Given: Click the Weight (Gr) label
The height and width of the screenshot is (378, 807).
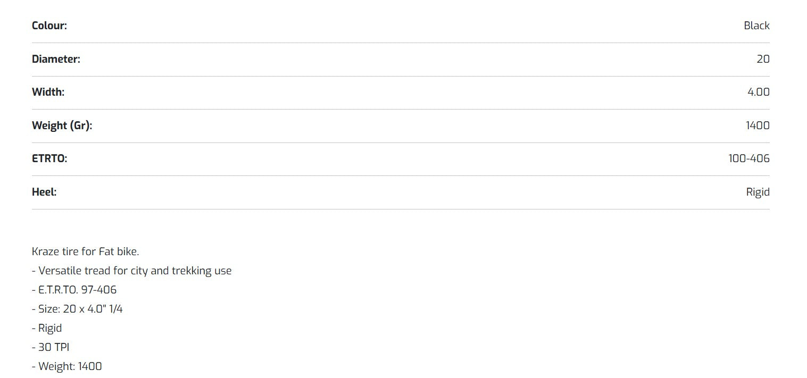Looking at the screenshot, I should (62, 125).
